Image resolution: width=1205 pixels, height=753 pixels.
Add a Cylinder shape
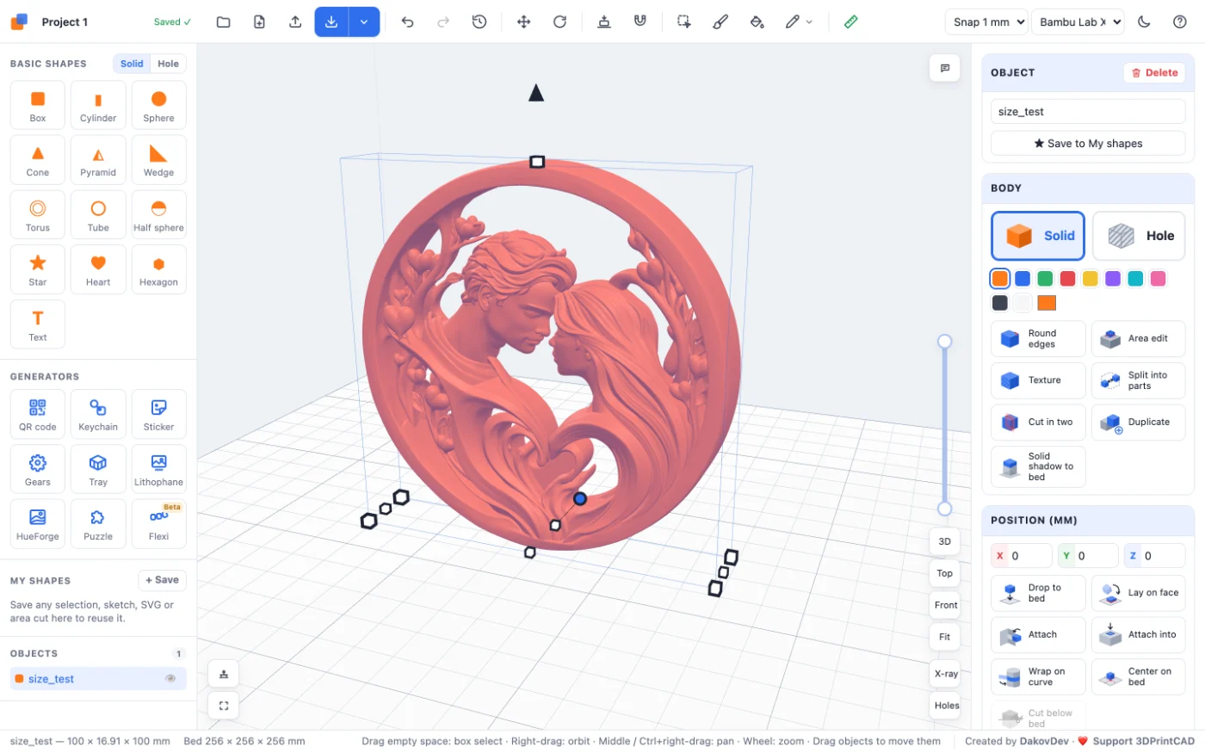tap(98, 105)
